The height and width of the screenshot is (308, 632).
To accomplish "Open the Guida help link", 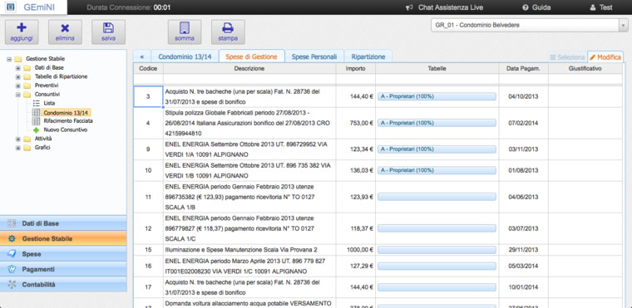I will [x=536, y=7].
